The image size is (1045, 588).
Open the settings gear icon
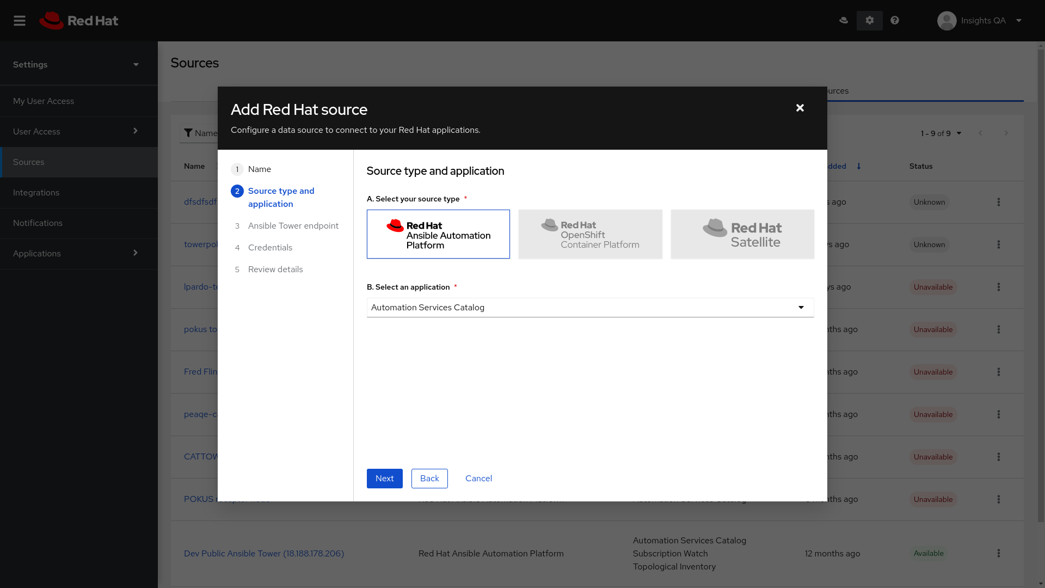tap(870, 20)
